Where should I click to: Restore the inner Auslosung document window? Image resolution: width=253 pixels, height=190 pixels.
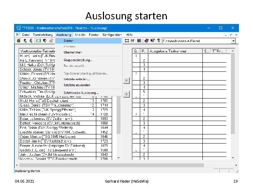[231, 35]
